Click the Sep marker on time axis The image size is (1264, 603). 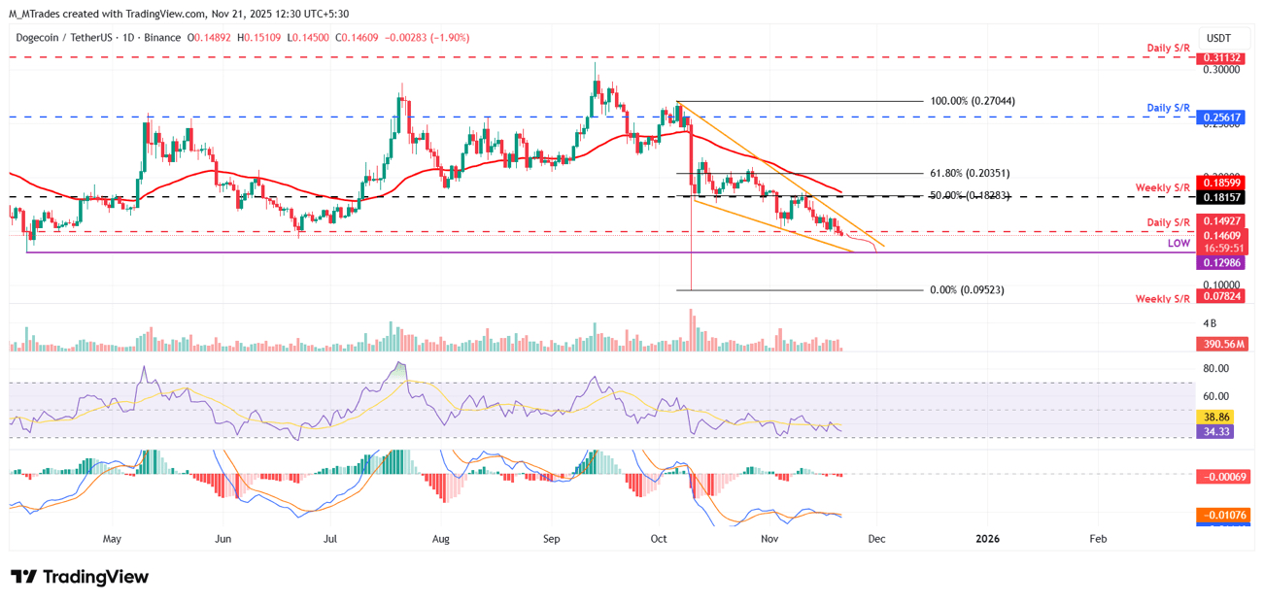(x=553, y=538)
